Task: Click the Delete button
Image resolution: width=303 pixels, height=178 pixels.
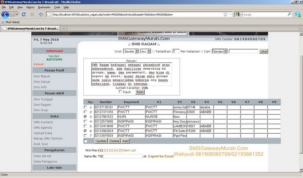Action: 114,141
